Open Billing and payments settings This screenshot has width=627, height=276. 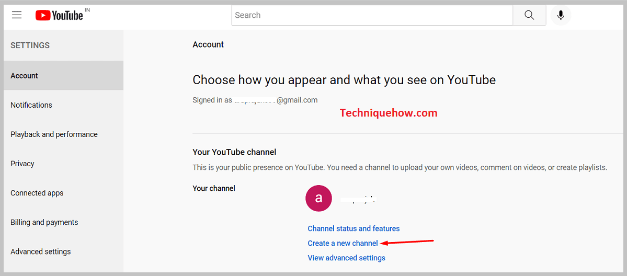(x=44, y=222)
